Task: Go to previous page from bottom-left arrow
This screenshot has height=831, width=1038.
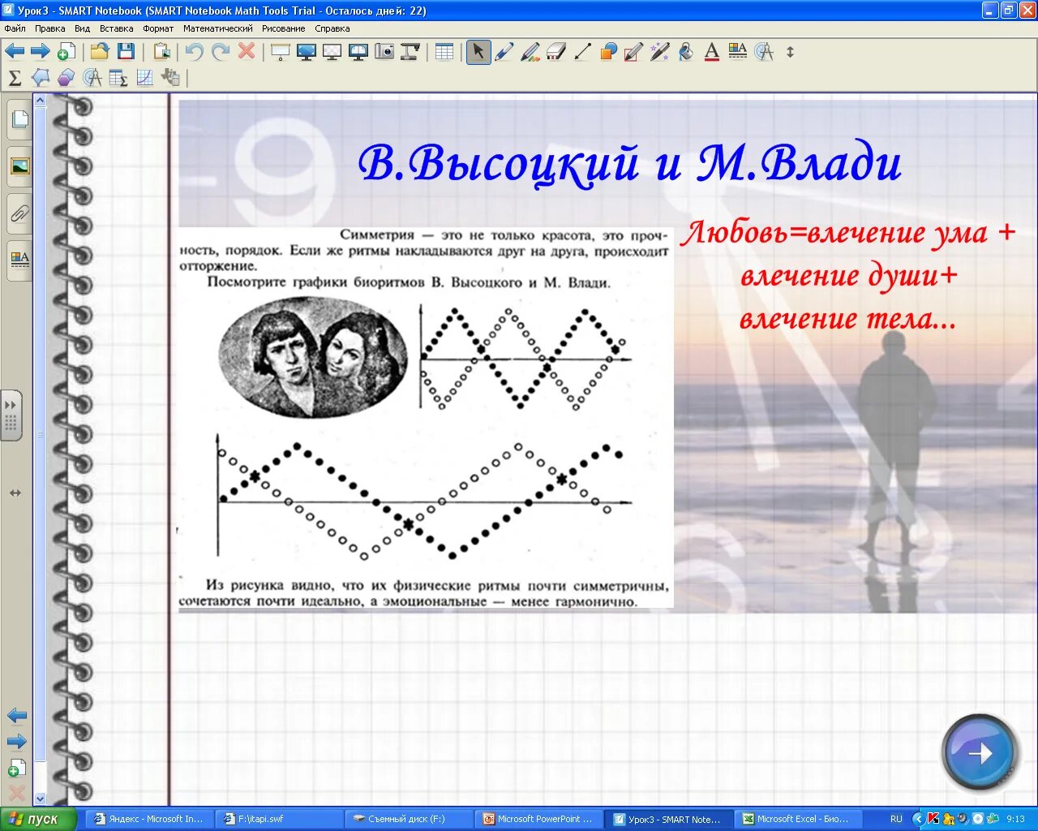Action: click(17, 716)
